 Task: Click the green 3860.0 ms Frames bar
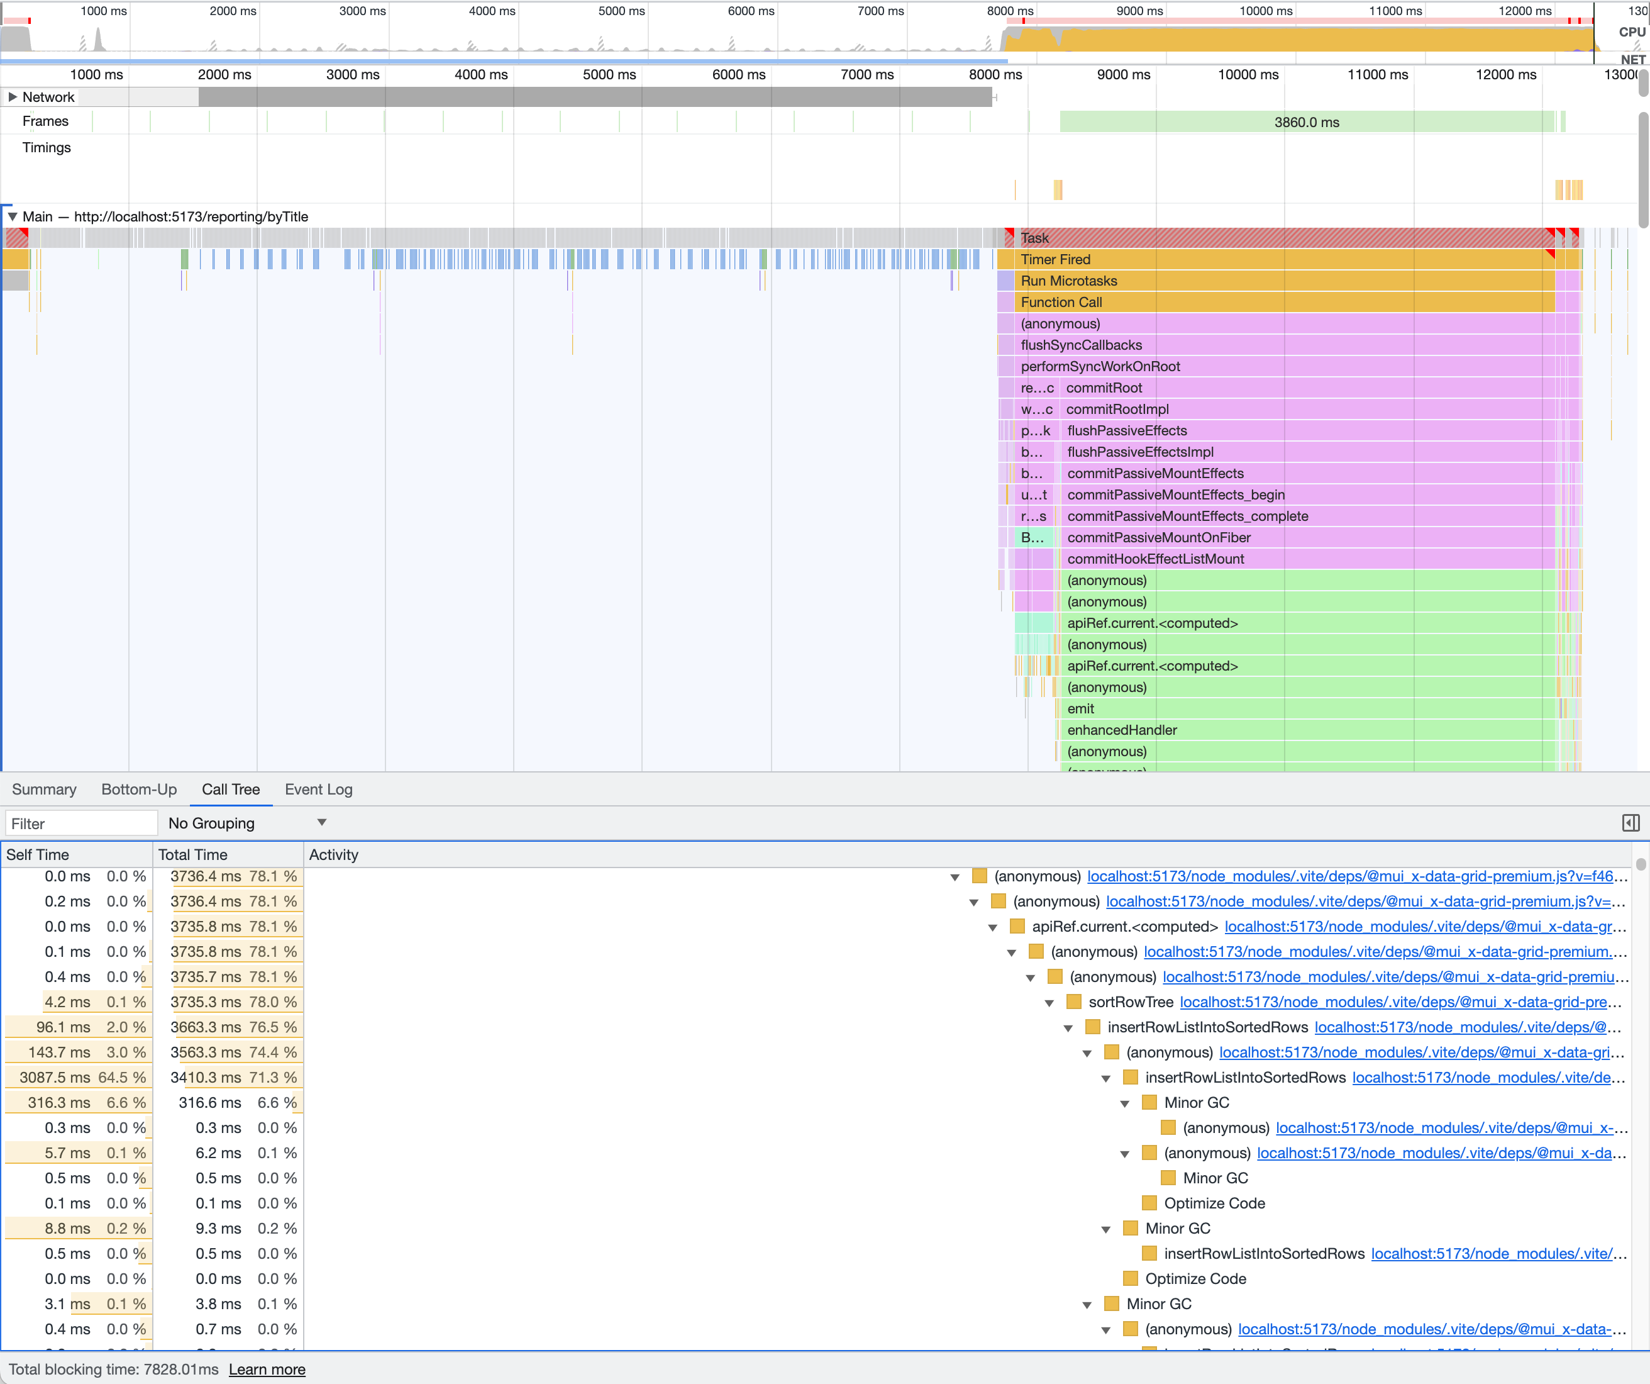(x=1308, y=122)
